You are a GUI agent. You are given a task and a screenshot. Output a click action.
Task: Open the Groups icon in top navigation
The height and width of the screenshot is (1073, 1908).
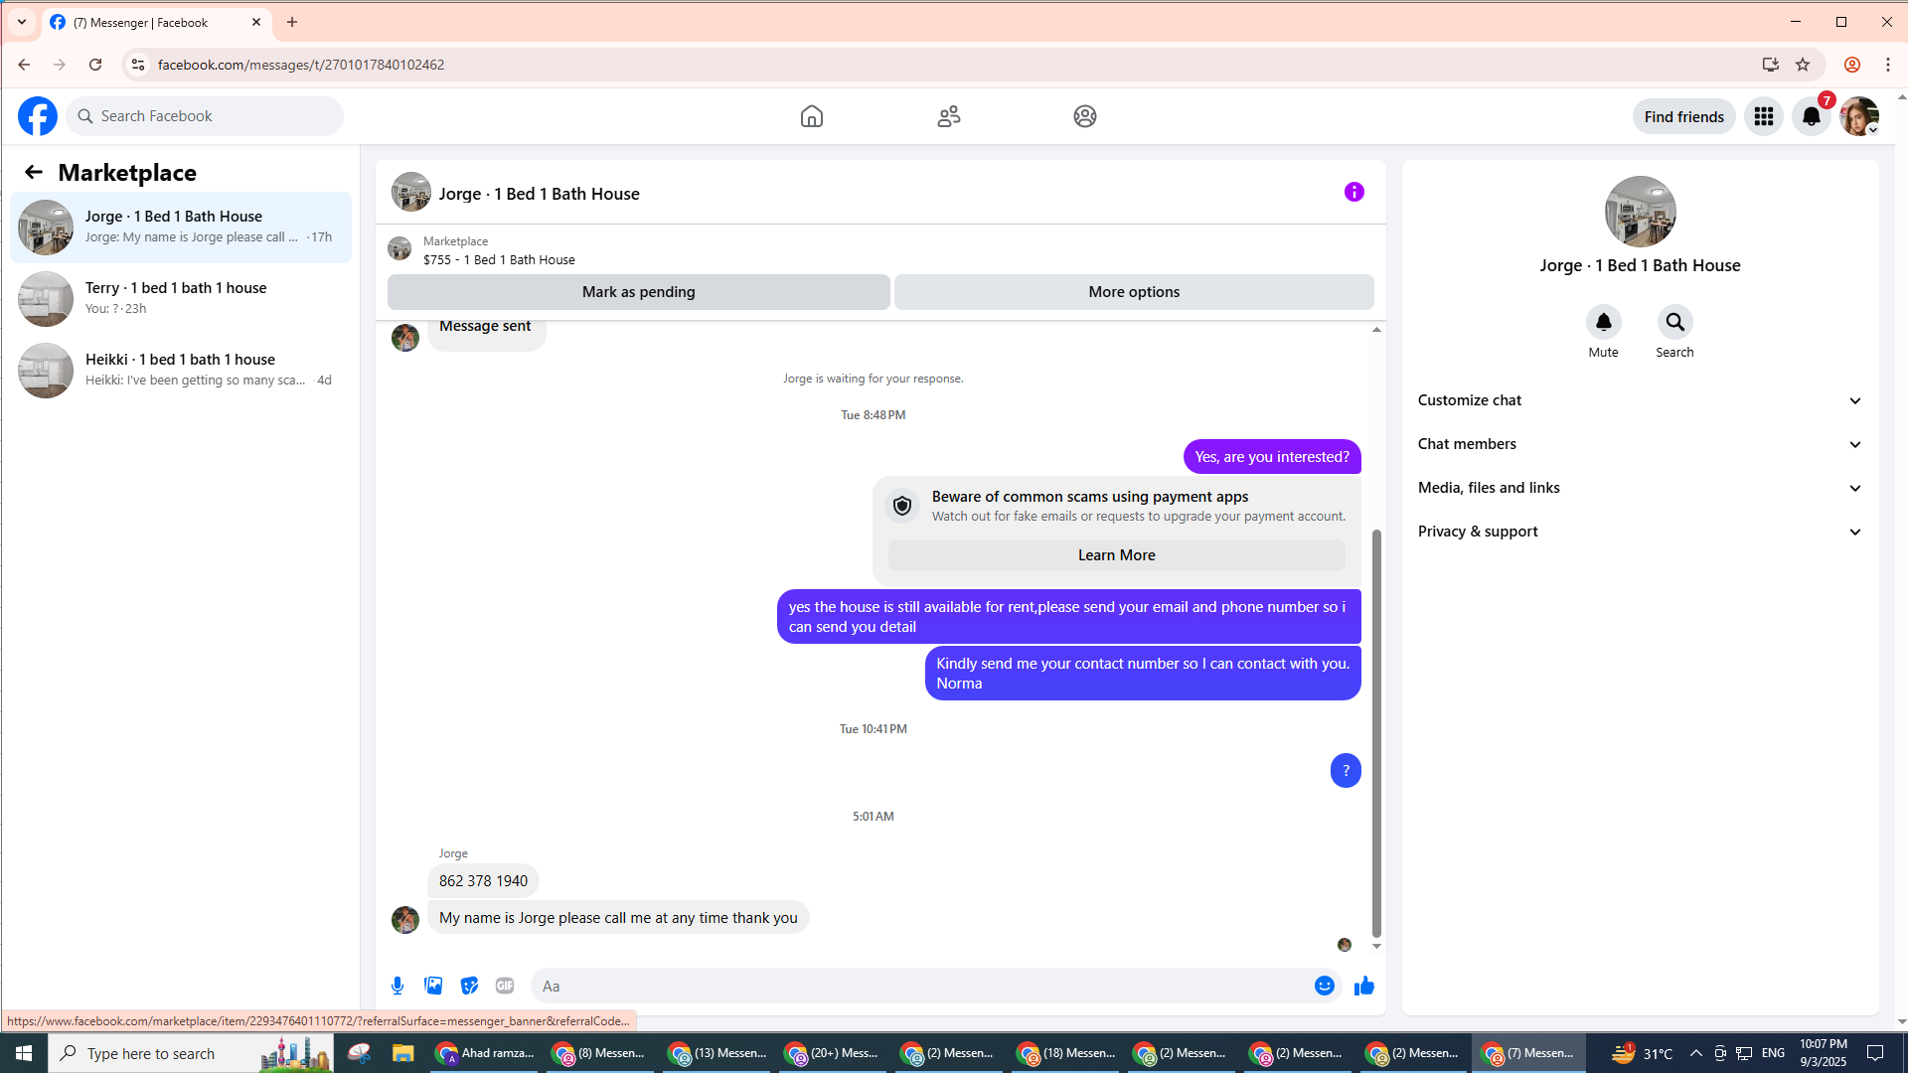click(x=1085, y=116)
